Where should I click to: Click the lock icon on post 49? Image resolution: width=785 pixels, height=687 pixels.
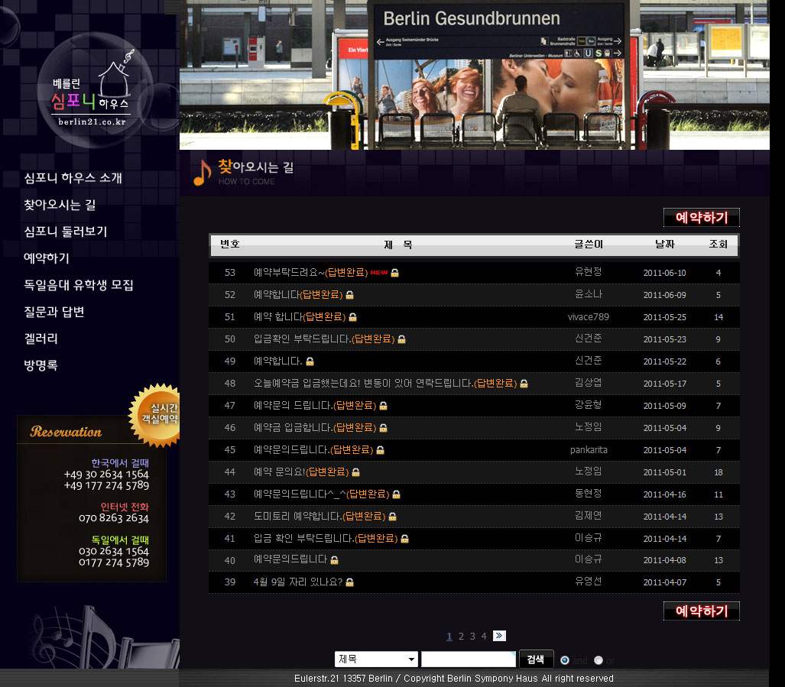pos(310,361)
